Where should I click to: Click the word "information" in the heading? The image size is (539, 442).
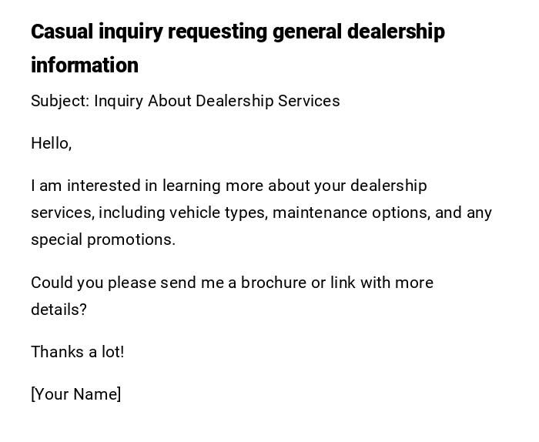85,65
